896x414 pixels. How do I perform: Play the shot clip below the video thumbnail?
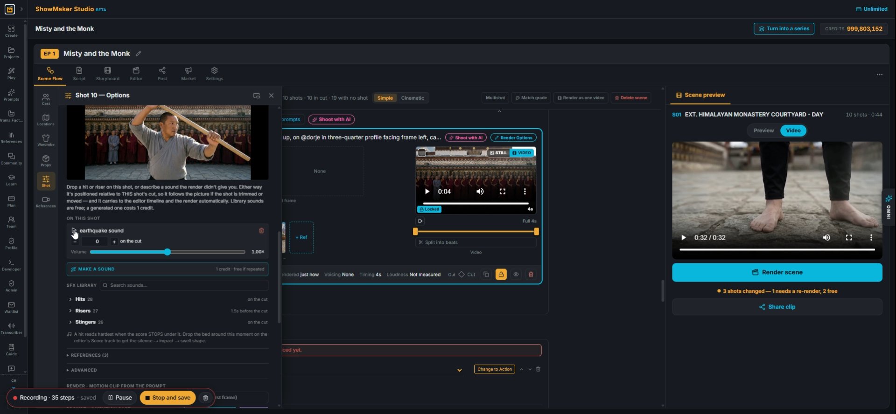tap(420, 221)
